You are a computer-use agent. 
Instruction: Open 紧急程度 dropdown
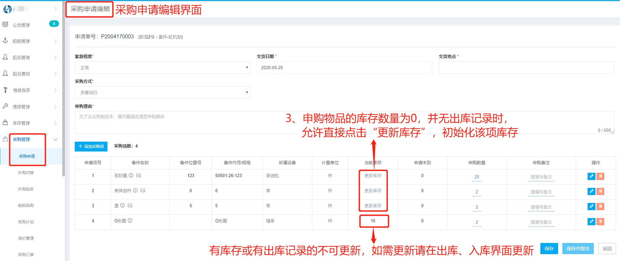(163, 68)
